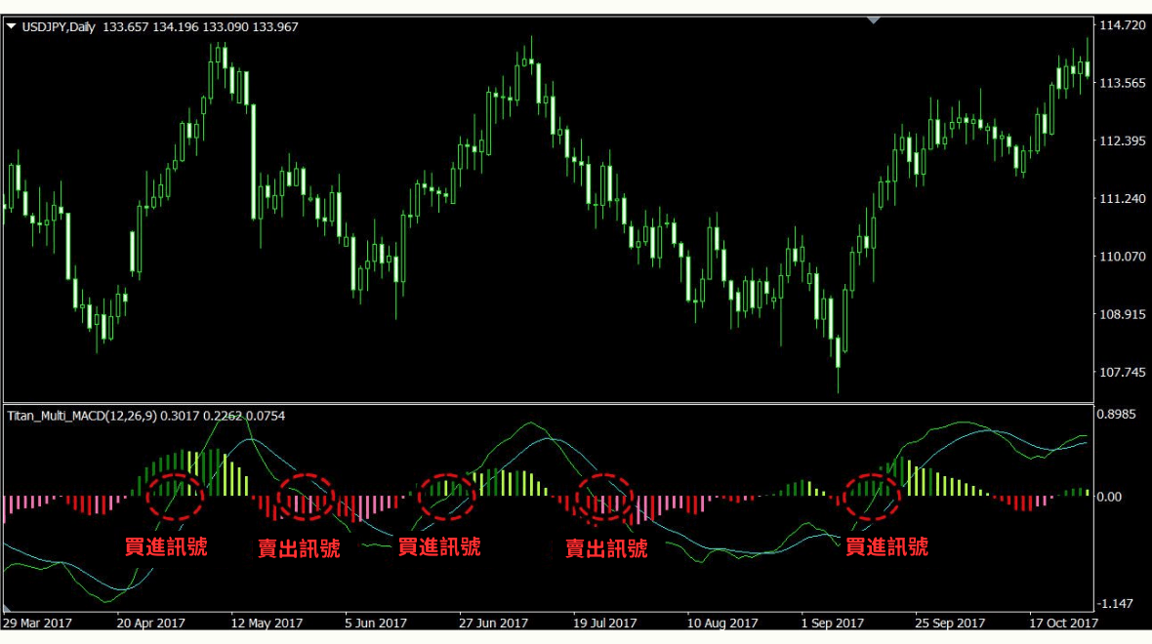Screen dimensions: 1152x644
Task: Click the divider between price chart and MACD
Action: point(547,403)
